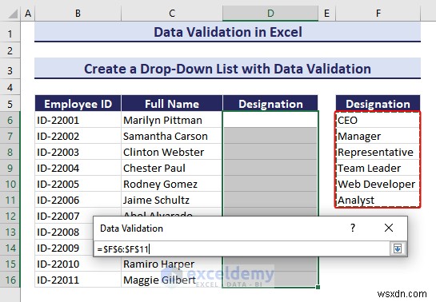Select cell ID-22005
This screenshot has height=302, width=436.
pos(78,184)
